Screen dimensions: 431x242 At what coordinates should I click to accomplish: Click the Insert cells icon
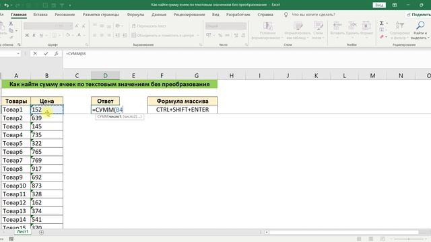337,26
